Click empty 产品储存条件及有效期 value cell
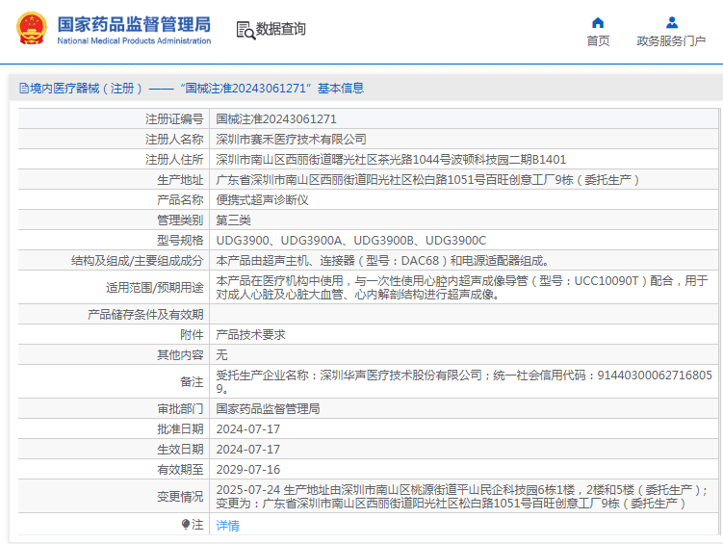The width and height of the screenshot is (723, 544). pos(463,315)
